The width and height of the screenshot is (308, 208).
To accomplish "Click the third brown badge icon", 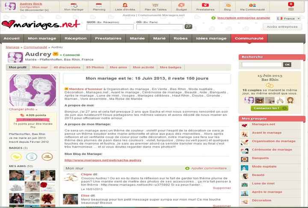I will [x=47, y=157].
